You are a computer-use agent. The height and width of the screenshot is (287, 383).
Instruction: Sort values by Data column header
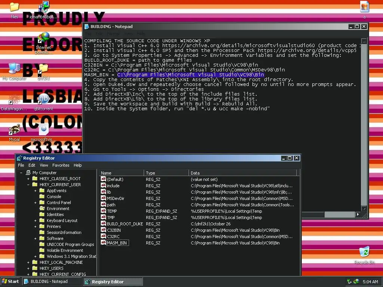(242, 173)
